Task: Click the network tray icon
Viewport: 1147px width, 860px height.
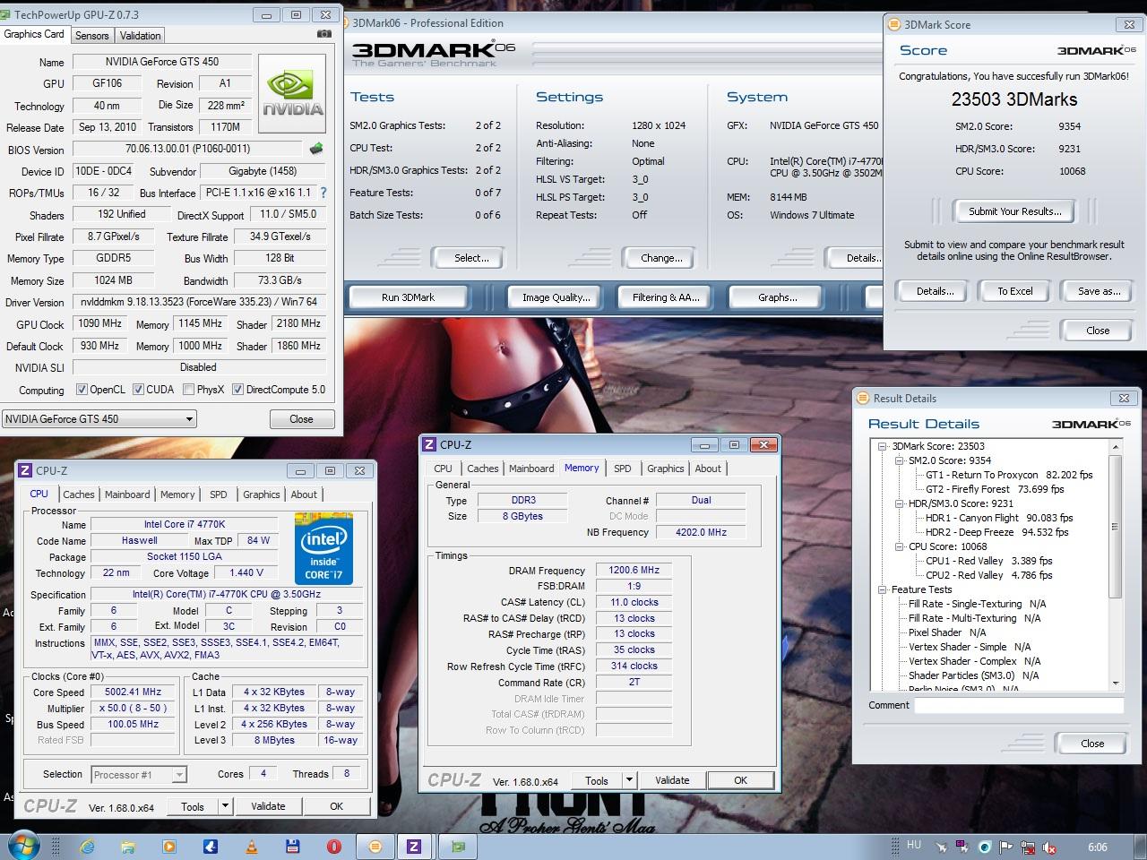Action: click(x=1028, y=847)
